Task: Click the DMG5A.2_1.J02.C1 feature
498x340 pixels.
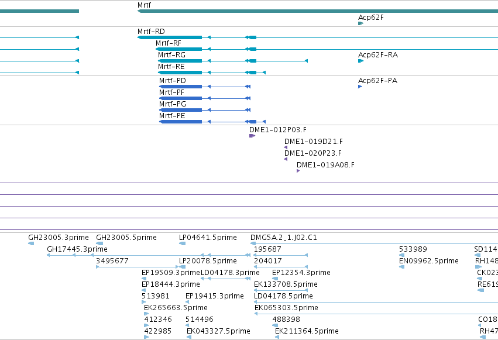Action: click(x=374, y=243)
